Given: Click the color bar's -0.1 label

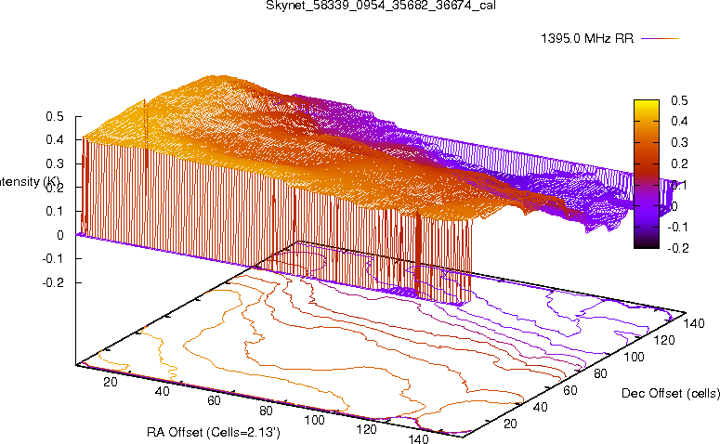Looking at the screenshot, I should point(678,227).
